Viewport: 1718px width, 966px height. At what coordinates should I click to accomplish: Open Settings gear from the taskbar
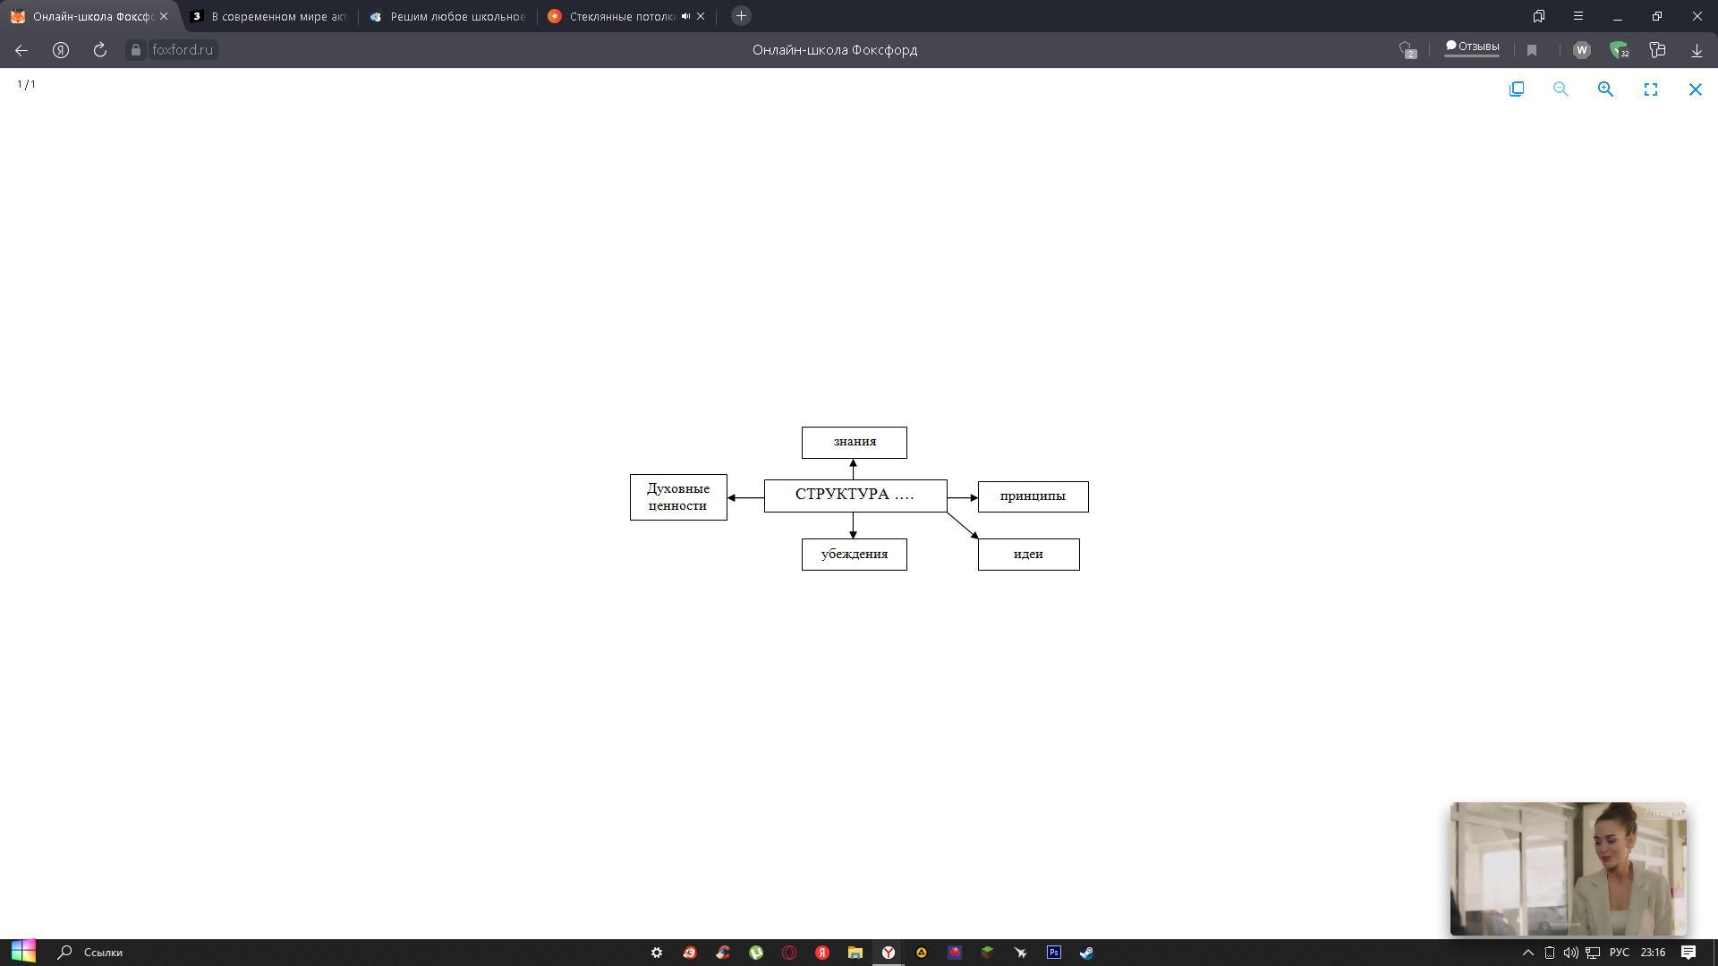click(656, 953)
